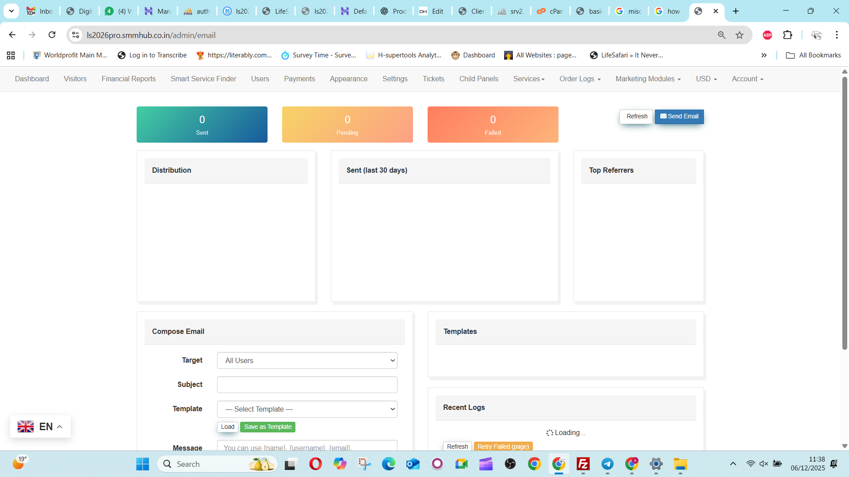Click the site info icon beside URL
Viewport: 849px width, 477px height.
tap(76, 35)
